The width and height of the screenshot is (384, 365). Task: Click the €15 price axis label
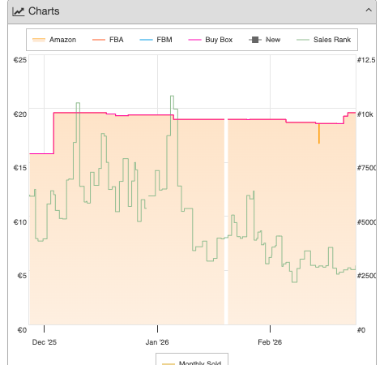(20, 168)
